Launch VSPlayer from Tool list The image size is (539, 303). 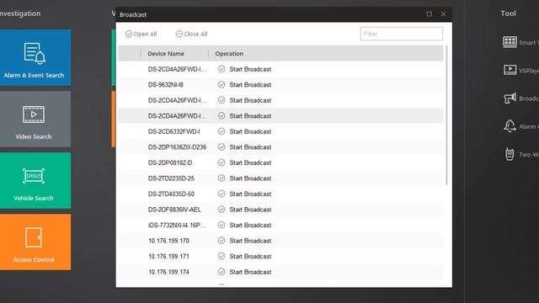510,70
